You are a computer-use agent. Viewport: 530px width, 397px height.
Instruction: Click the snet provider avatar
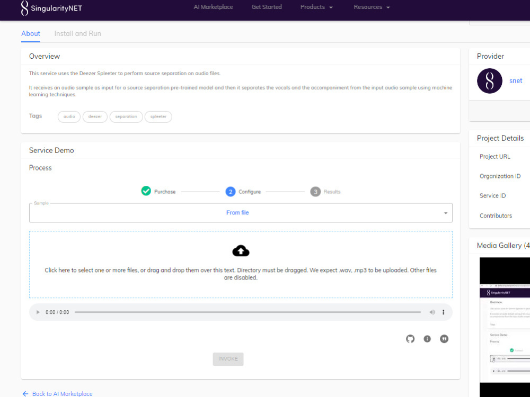(x=489, y=81)
